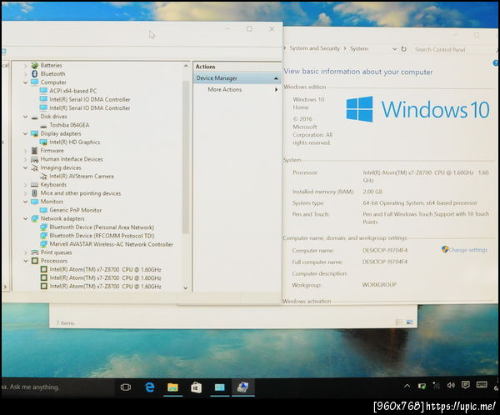Select Bluetooth Device (RFCOMM Protocol TDI)
The height and width of the screenshot is (415, 500).
click(102, 236)
